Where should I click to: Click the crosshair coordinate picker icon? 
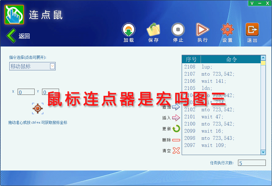[x=38, y=108]
